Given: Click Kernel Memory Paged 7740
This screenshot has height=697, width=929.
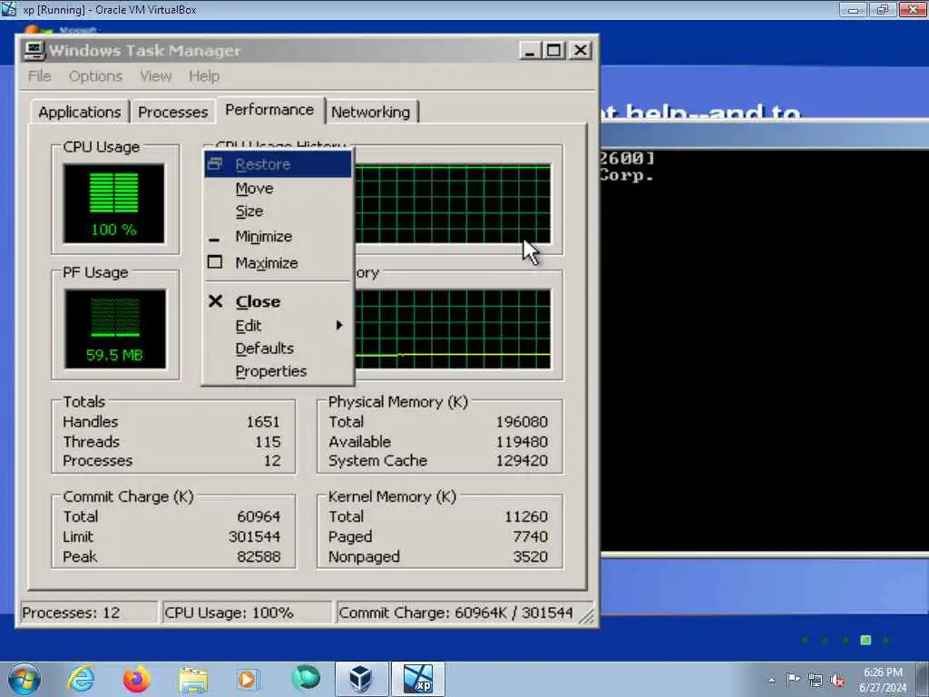Looking at the screenshot, I should click(x=530, y=536).
